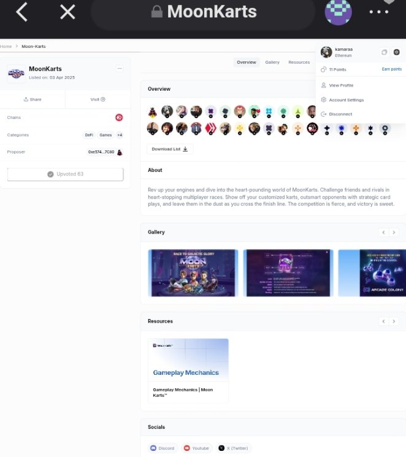Go to next Resources item
The width and height of the screenshot is (406, 457).
click(x=394, y=321)
